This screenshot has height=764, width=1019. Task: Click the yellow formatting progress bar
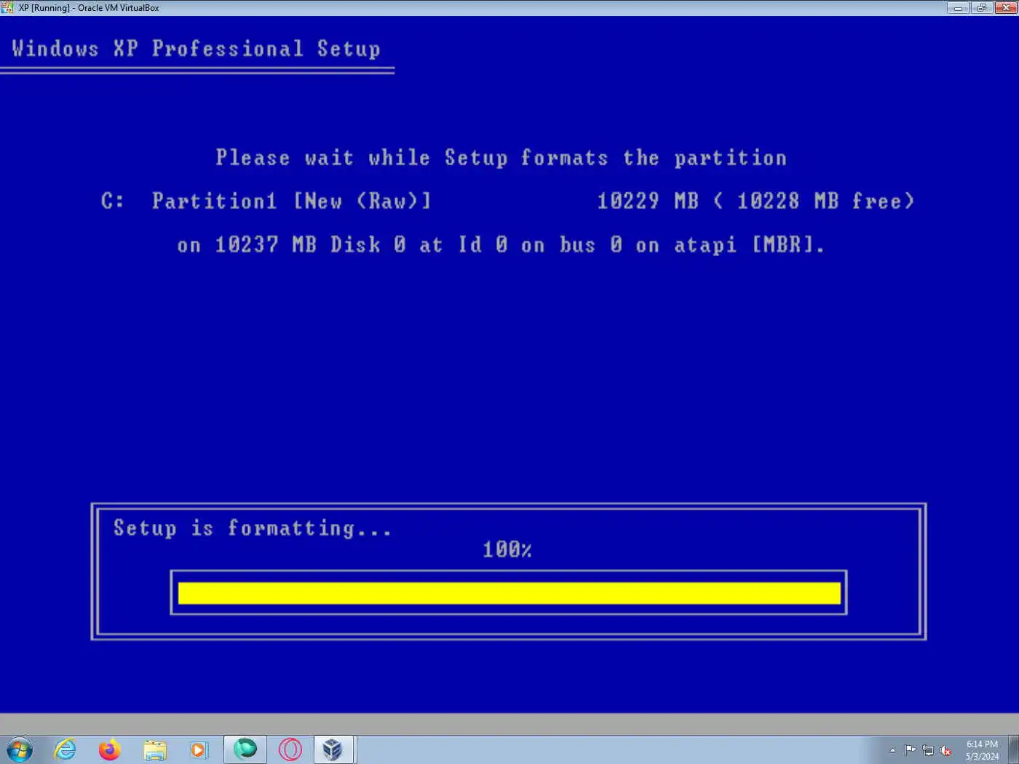(509, 593)
